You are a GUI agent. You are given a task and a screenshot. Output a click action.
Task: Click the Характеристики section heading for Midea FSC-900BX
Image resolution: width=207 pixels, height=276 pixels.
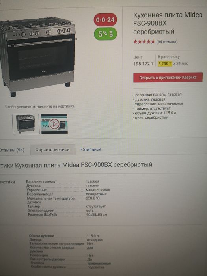point(76,165)
